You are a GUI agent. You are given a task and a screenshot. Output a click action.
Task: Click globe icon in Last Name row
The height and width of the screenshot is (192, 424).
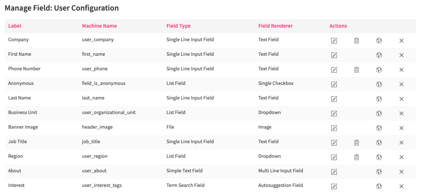pyautogui.click(x=379, y=99)
